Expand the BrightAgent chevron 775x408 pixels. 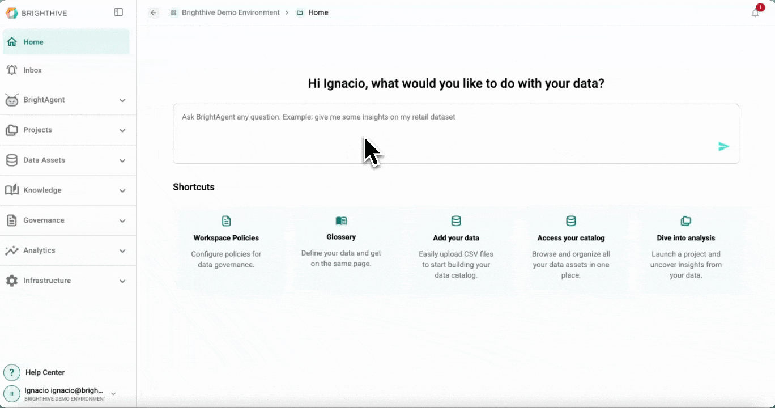(x=122, y=100)
